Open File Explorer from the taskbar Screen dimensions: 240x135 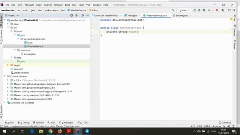[41, 131]
